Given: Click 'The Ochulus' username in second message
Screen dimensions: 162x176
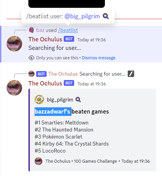Looking at the screenshot, I should 45,84.
